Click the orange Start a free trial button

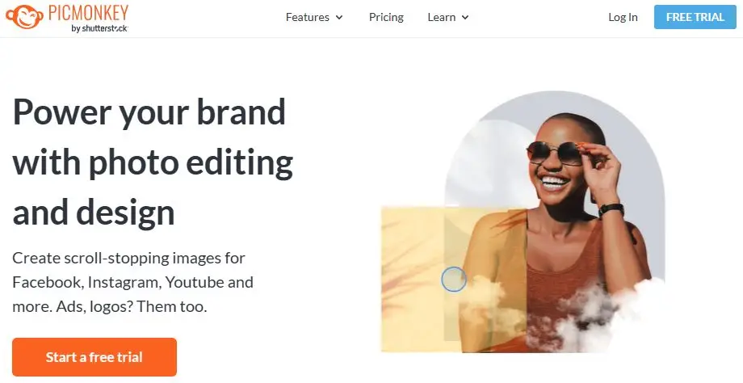pos(94,357)
